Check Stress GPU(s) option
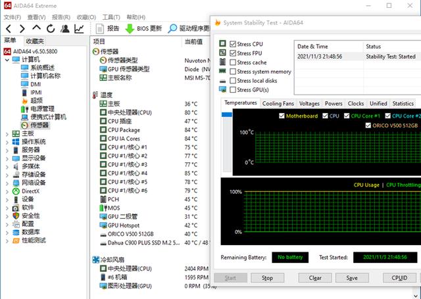This screenshot has height=299, width=421. [232, 89]
